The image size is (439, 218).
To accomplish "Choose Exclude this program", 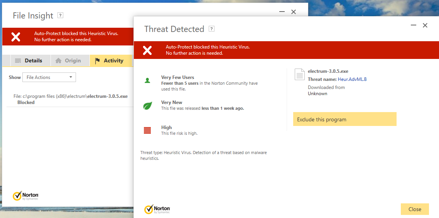I will point(344,119).
